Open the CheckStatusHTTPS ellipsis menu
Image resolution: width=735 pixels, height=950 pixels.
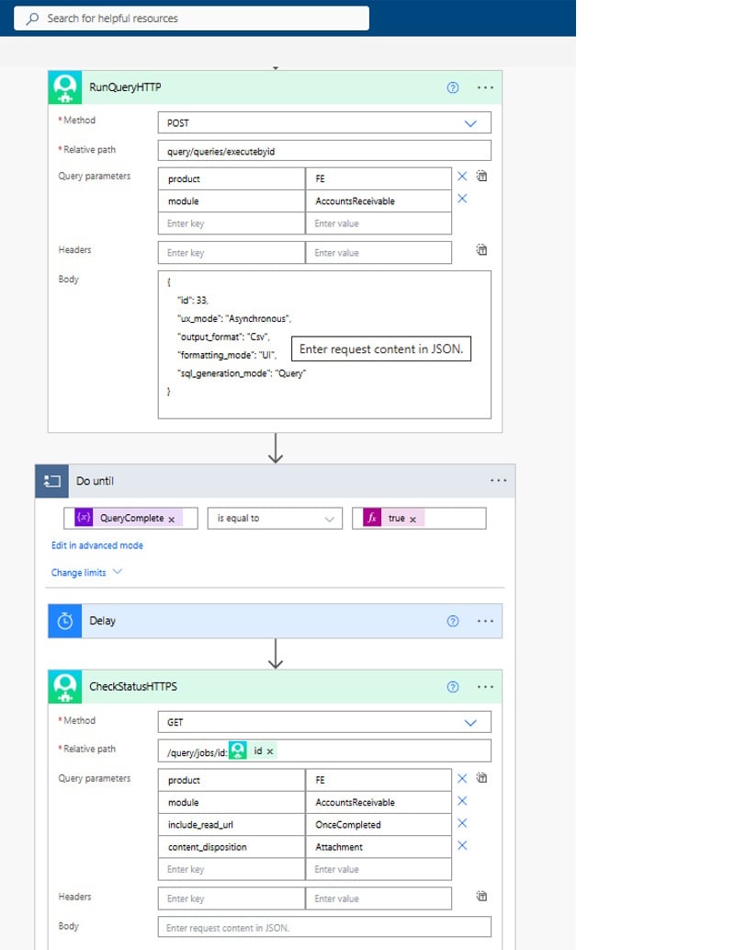pos(485,686)
